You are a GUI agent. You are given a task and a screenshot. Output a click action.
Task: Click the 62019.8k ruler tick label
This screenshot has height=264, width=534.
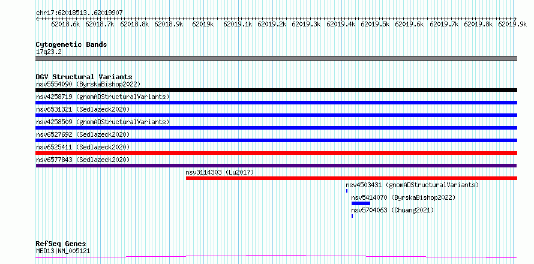[478, 24]
